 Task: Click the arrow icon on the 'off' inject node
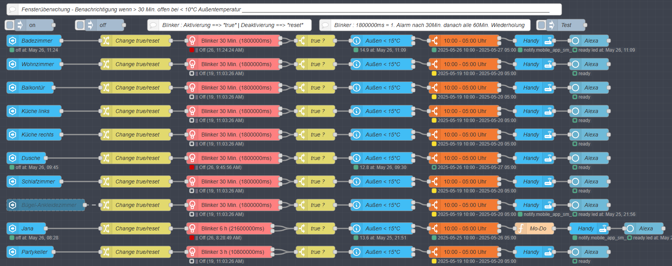click(91, 25)
